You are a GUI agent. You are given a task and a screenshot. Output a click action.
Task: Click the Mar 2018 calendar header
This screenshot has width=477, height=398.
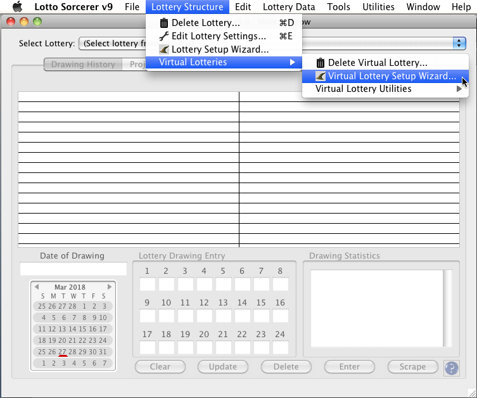click(x=70, y=287)
